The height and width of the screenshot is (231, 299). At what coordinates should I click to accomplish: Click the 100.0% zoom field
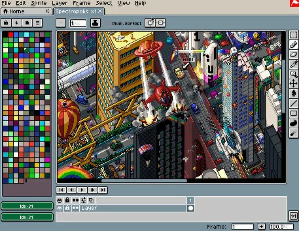(x=282, y=227)
